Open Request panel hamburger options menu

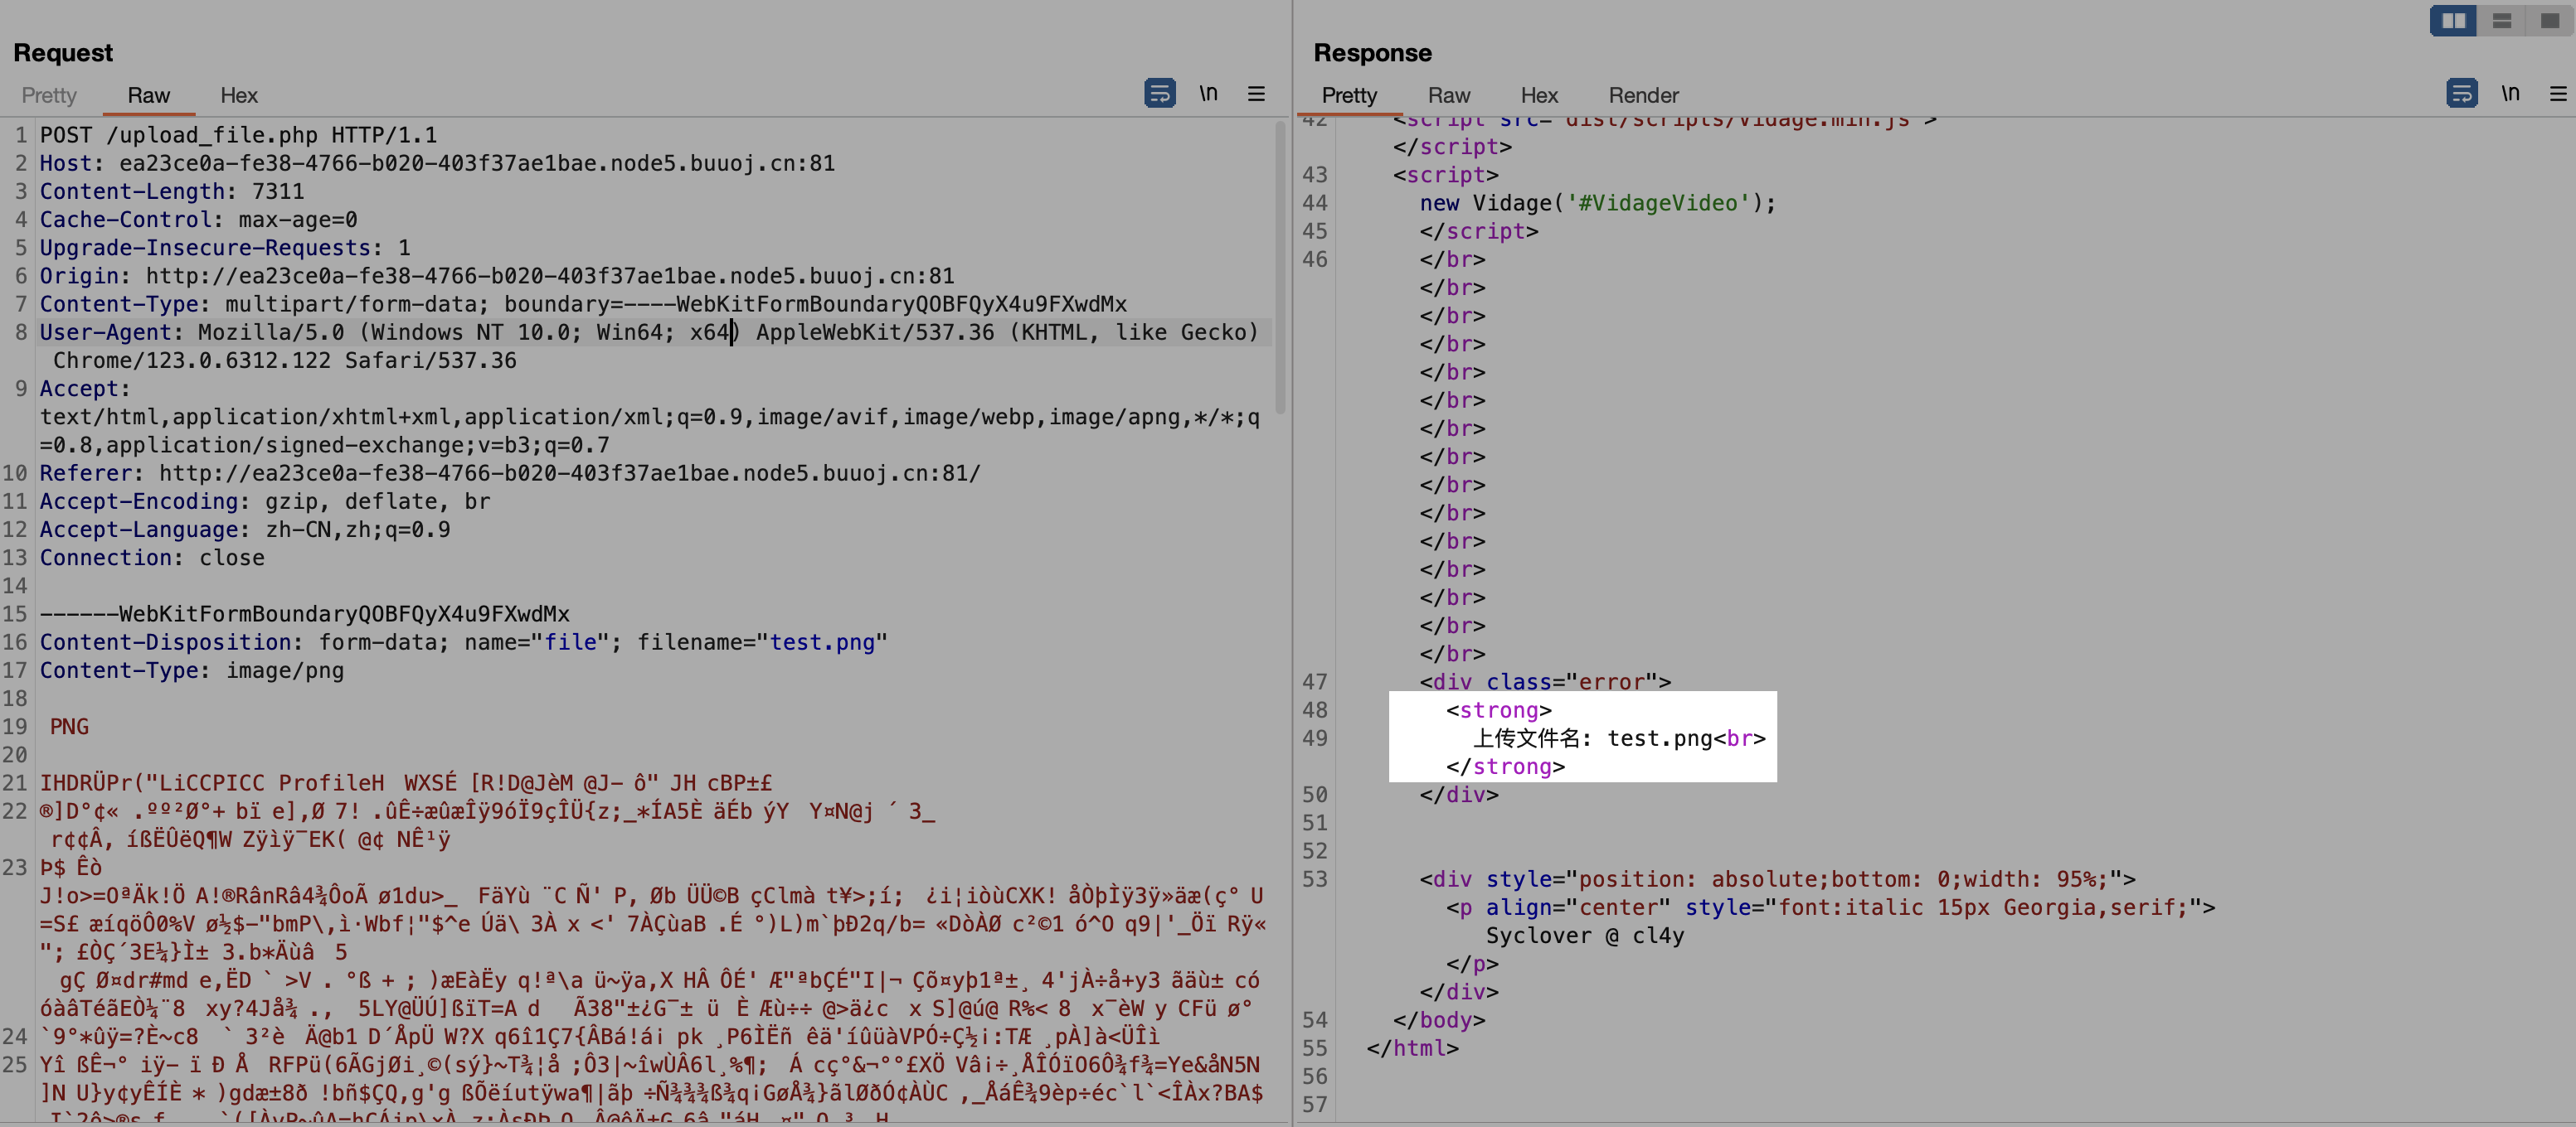[1257, 93]
